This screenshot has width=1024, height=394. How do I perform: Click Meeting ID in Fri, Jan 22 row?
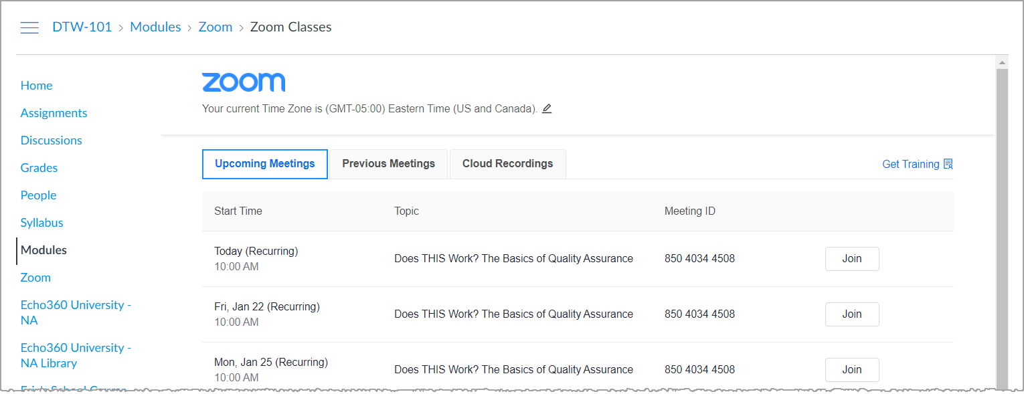(x=699, y=314)
